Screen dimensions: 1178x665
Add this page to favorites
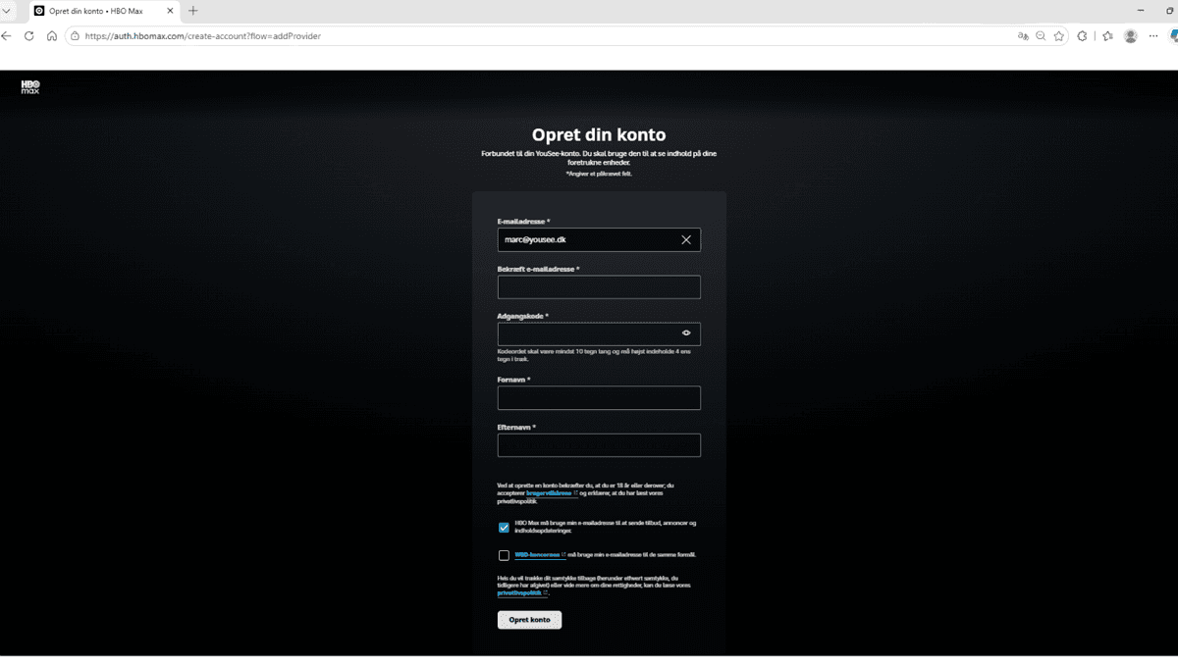point(1058,36)
